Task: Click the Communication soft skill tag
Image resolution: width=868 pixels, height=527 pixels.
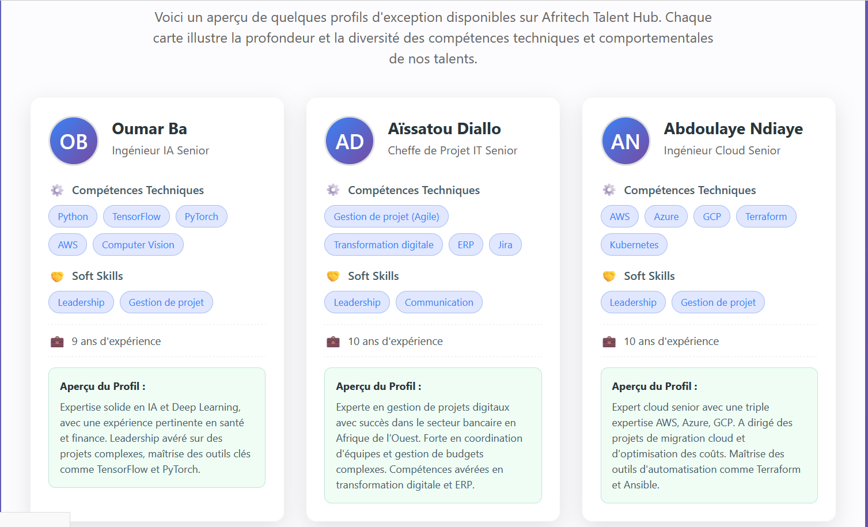Action: click(x=438, y=302)
